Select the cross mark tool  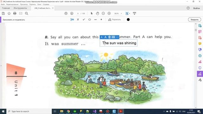(x=78, y=20)
